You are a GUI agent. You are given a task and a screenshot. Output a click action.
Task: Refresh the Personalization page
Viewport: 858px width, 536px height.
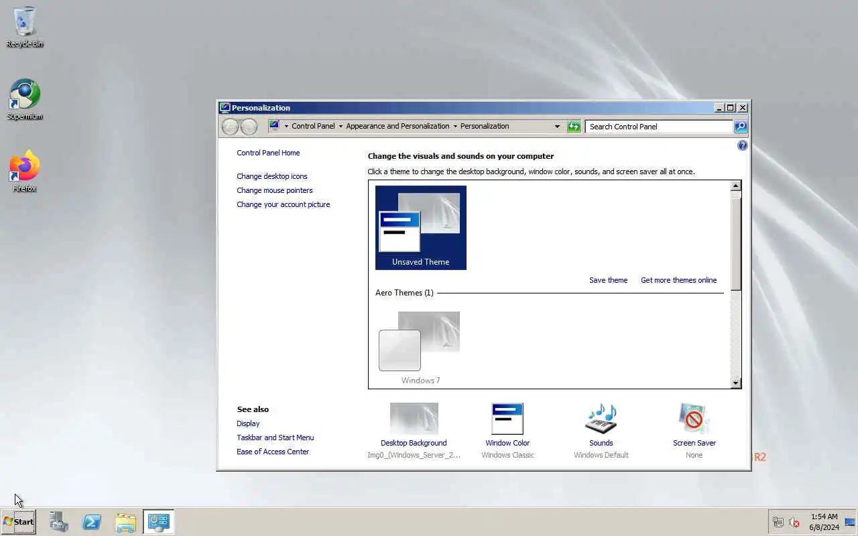click(x=574, y=126)
